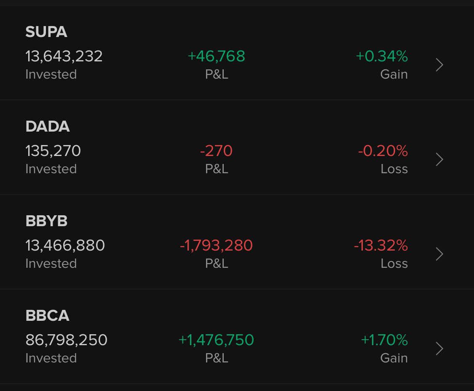Select DADA P&L value -270
Image resolution: width=474 pixels, height=391 pixels.
(217, 151)
